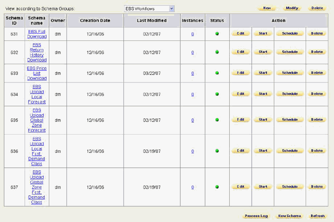334x222 pixels.
Task: Click the instances count for schema 634
Action: click(192, 94)
